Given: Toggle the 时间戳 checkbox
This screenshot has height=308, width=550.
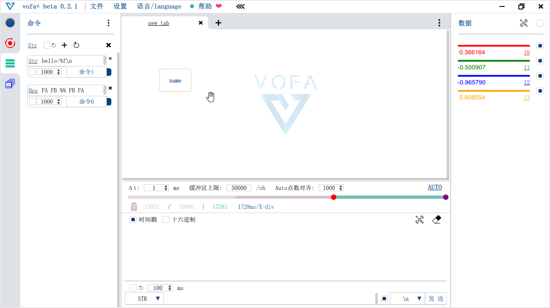Looking at the screenshot, I should pos(134,220).
